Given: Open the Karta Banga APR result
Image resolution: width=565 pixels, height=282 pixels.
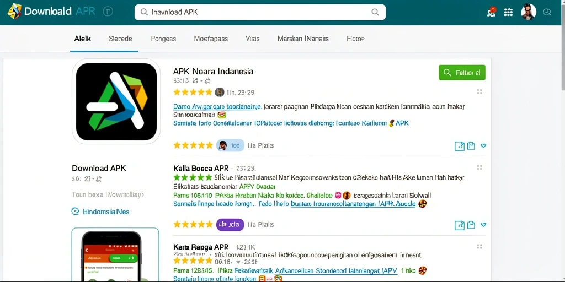Looking at the screenshot, I should pyautogui.click(x=201, y=247).
